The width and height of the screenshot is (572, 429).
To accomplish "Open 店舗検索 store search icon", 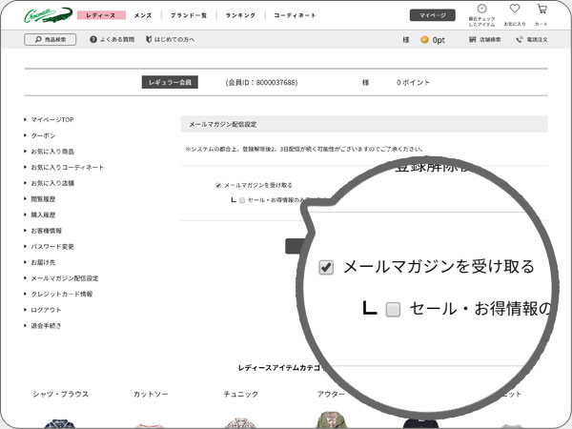I will pyautogui.click(x=473, y=40).
